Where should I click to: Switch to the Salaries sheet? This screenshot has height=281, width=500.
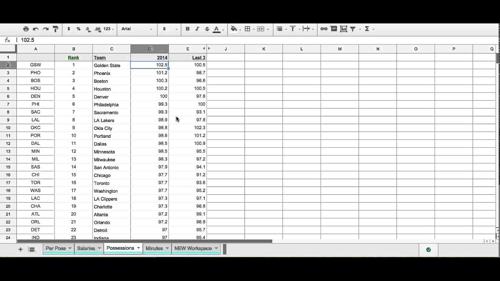86,248
